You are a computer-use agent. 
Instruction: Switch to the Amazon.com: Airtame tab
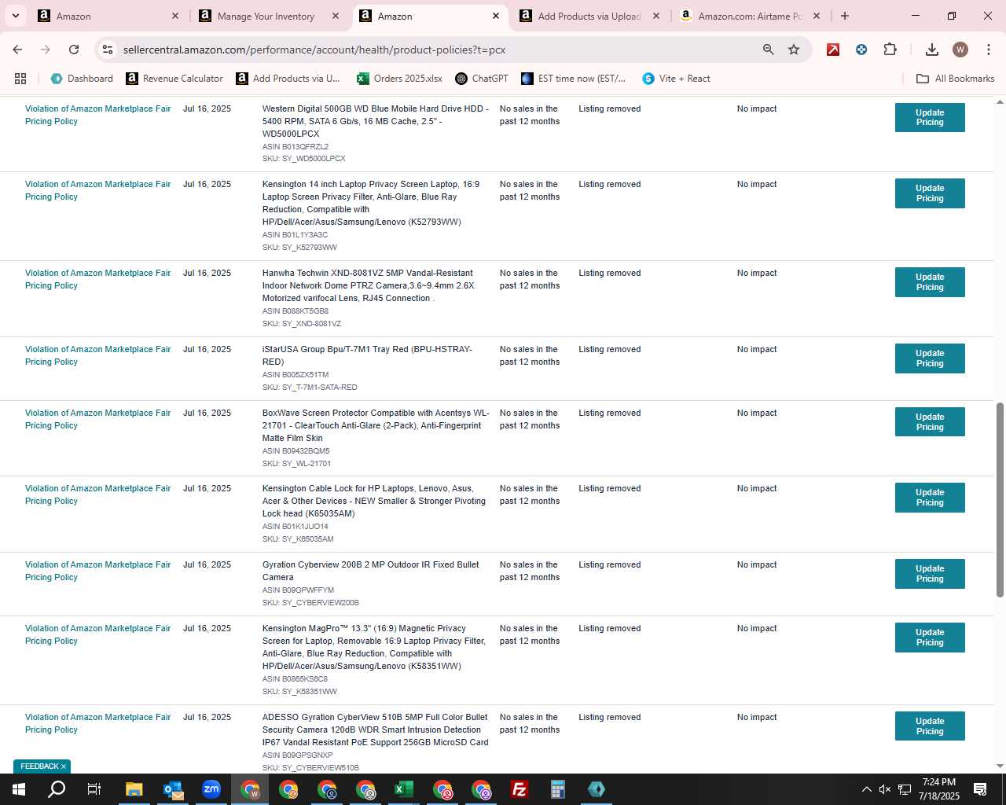pos(750,16)
